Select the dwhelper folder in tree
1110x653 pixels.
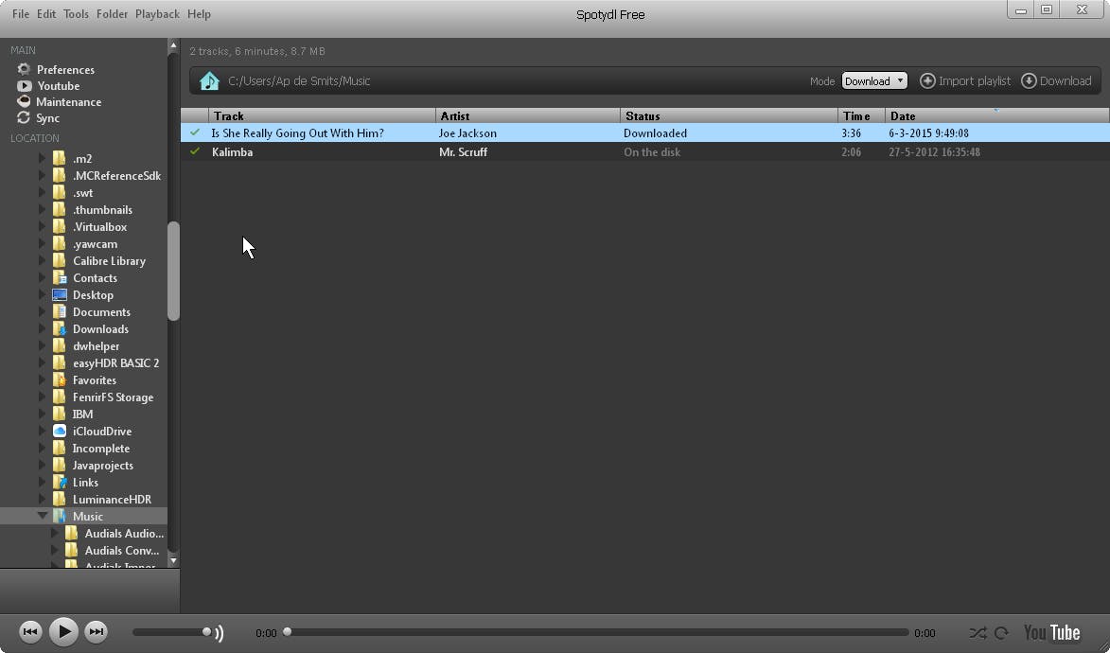click(97, 345)
